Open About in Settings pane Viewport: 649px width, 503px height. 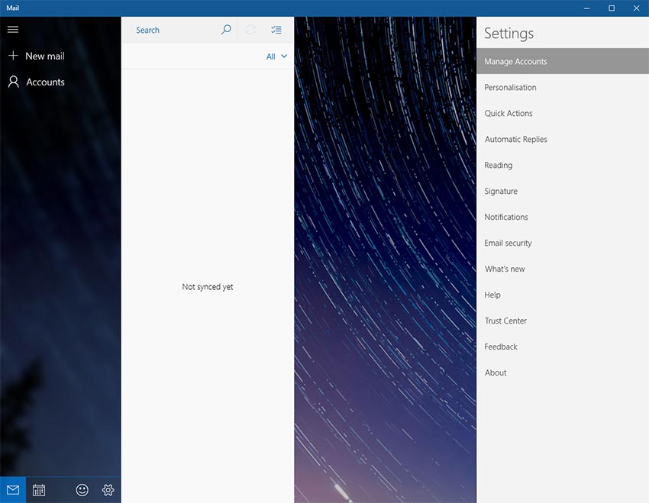tap(563, 372)
